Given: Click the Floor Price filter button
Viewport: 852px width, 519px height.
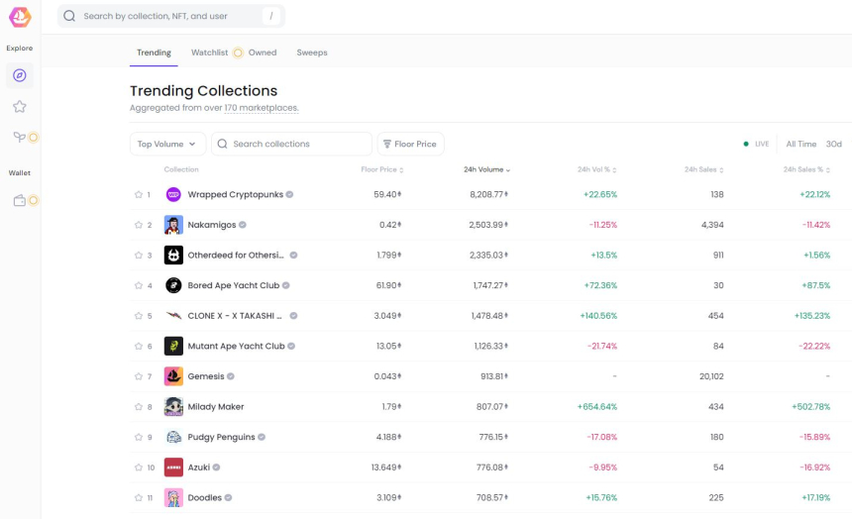Looking at the screenshot, I should (x=410, y=145).
